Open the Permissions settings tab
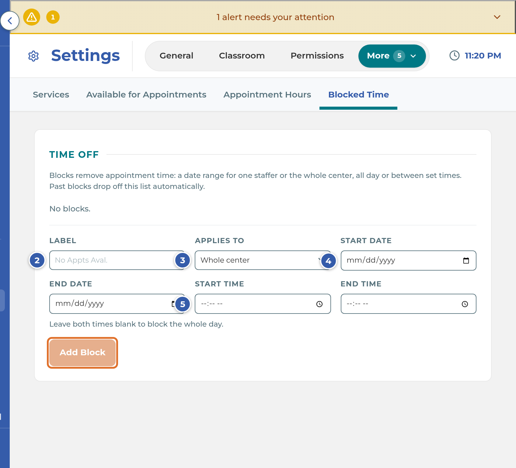The width and height of the screenshot is (516, 468). [317, 56]
